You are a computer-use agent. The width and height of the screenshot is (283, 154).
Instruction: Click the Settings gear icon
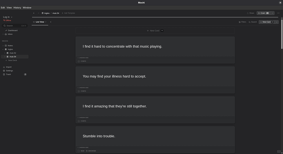pyautogui.click(x=4, y=71)
